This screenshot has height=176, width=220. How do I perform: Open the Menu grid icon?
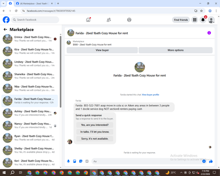[194, 20]
